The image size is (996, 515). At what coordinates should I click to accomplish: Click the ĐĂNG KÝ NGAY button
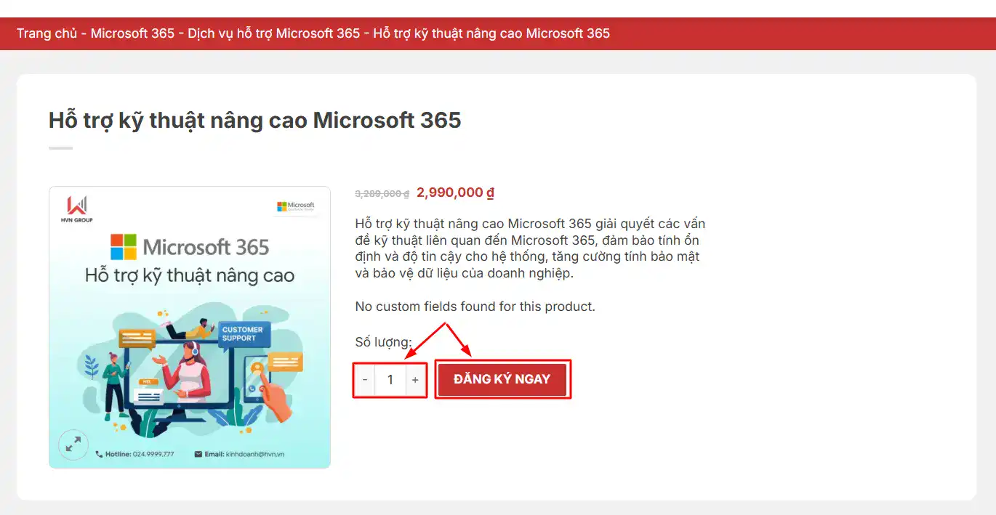pyautogui.click(x=502, y=379)
